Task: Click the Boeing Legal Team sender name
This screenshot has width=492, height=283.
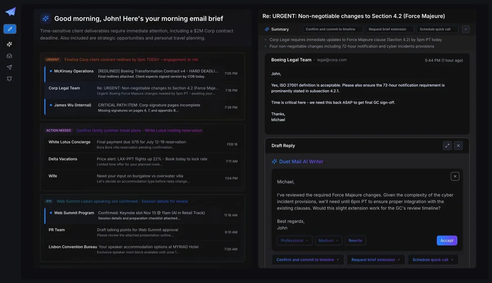Action: click(x=291, y=60)
